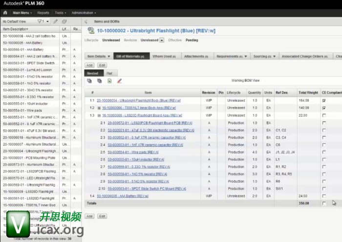Screen dimensions: 342x242
Task: Open the Tools dropdown menu
Action: tap(61, 13)
